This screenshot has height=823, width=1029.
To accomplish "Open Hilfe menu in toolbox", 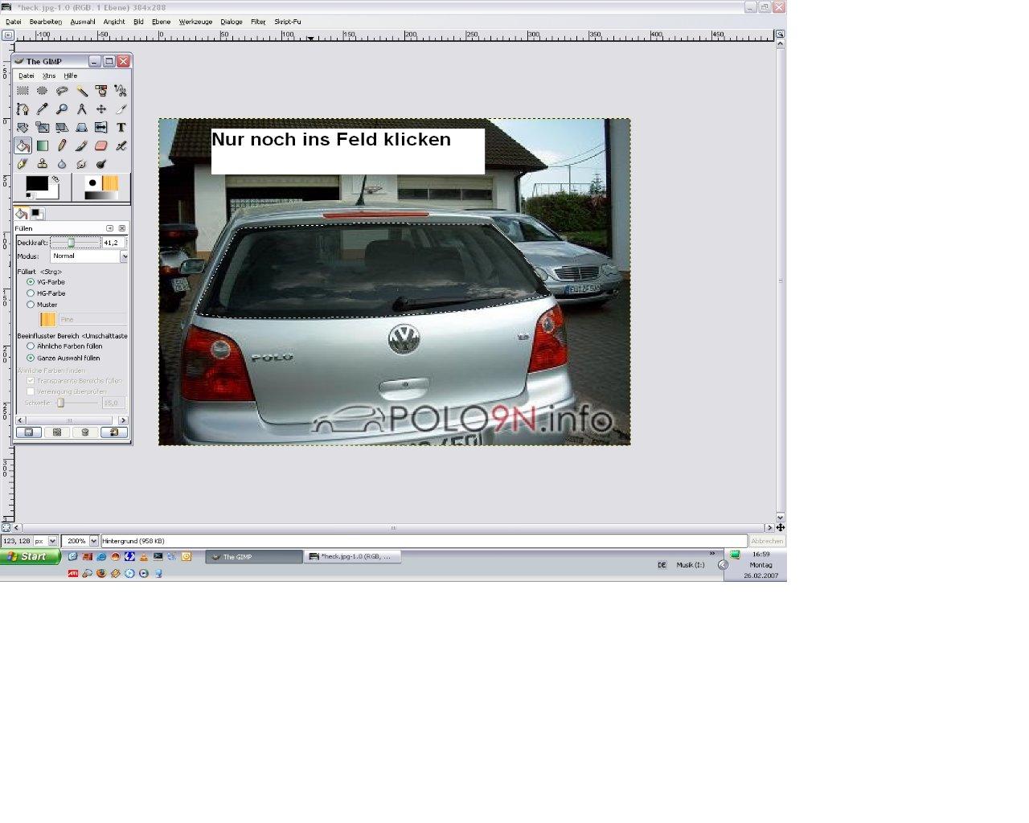I will coord(71,76).
